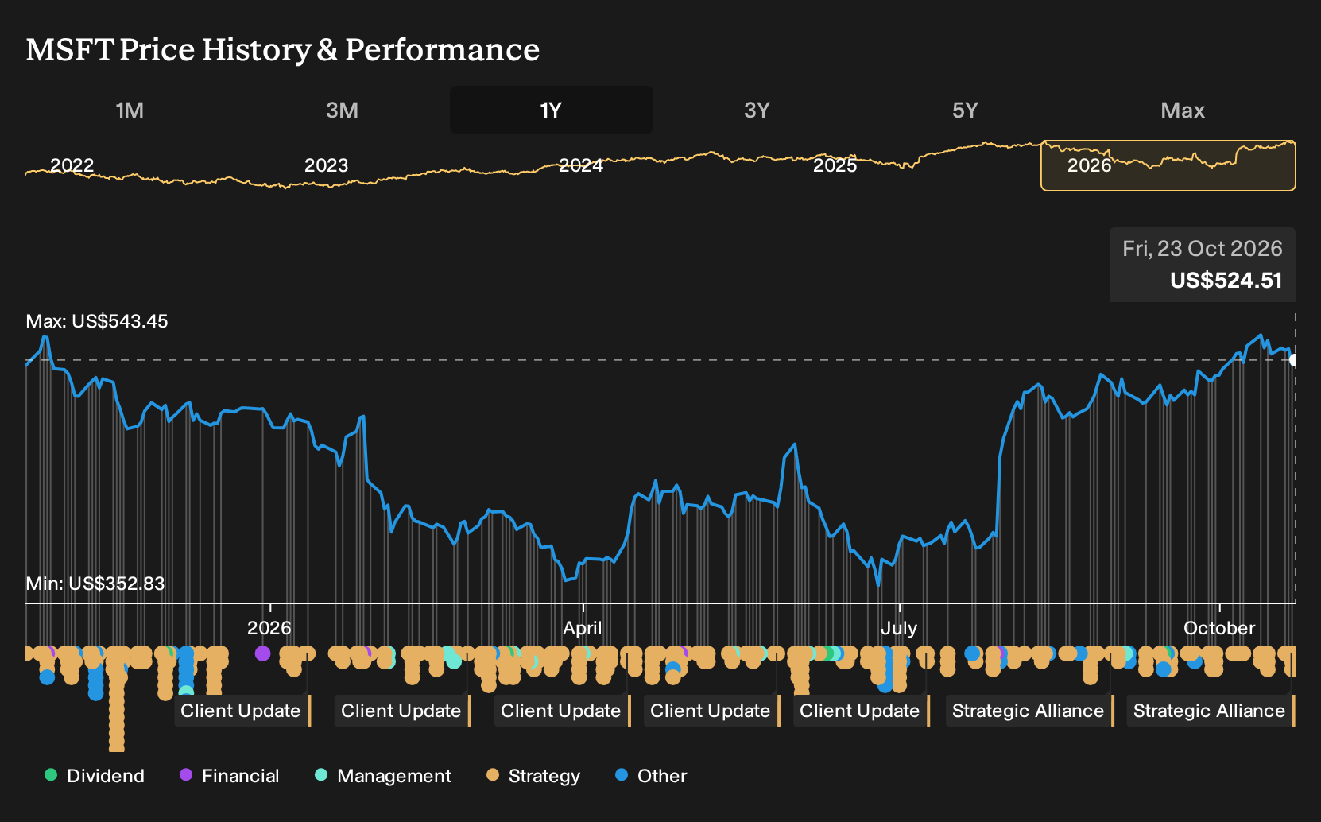Toggle the Dividend legend filter

[95, 776]
